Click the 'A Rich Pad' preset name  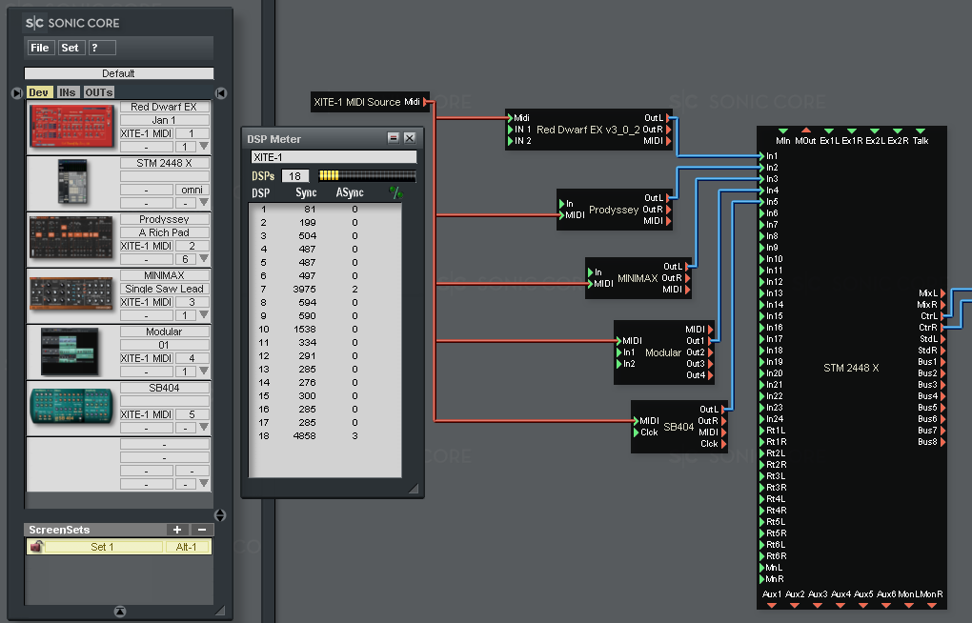164,232
